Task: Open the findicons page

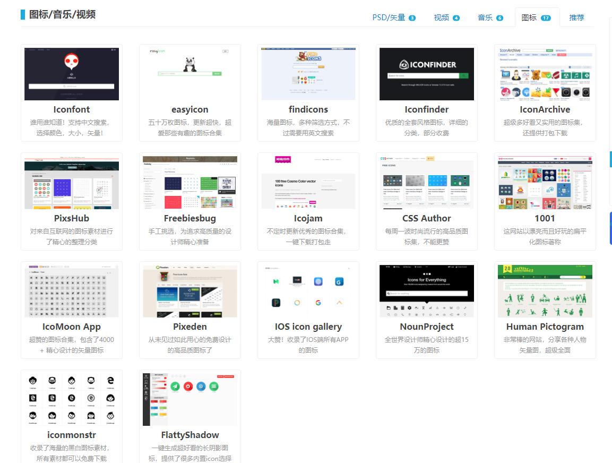Action: tap(308, 109)
